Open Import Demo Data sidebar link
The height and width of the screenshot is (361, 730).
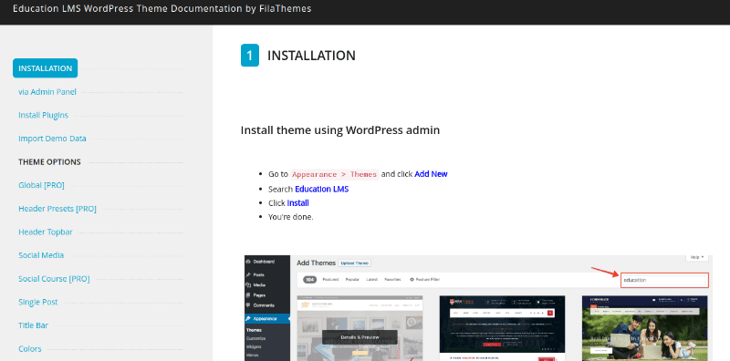click(52, 139)
